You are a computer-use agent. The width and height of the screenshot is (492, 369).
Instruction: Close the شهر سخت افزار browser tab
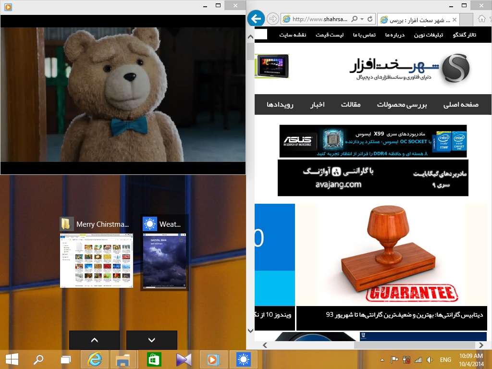point(455,20)
